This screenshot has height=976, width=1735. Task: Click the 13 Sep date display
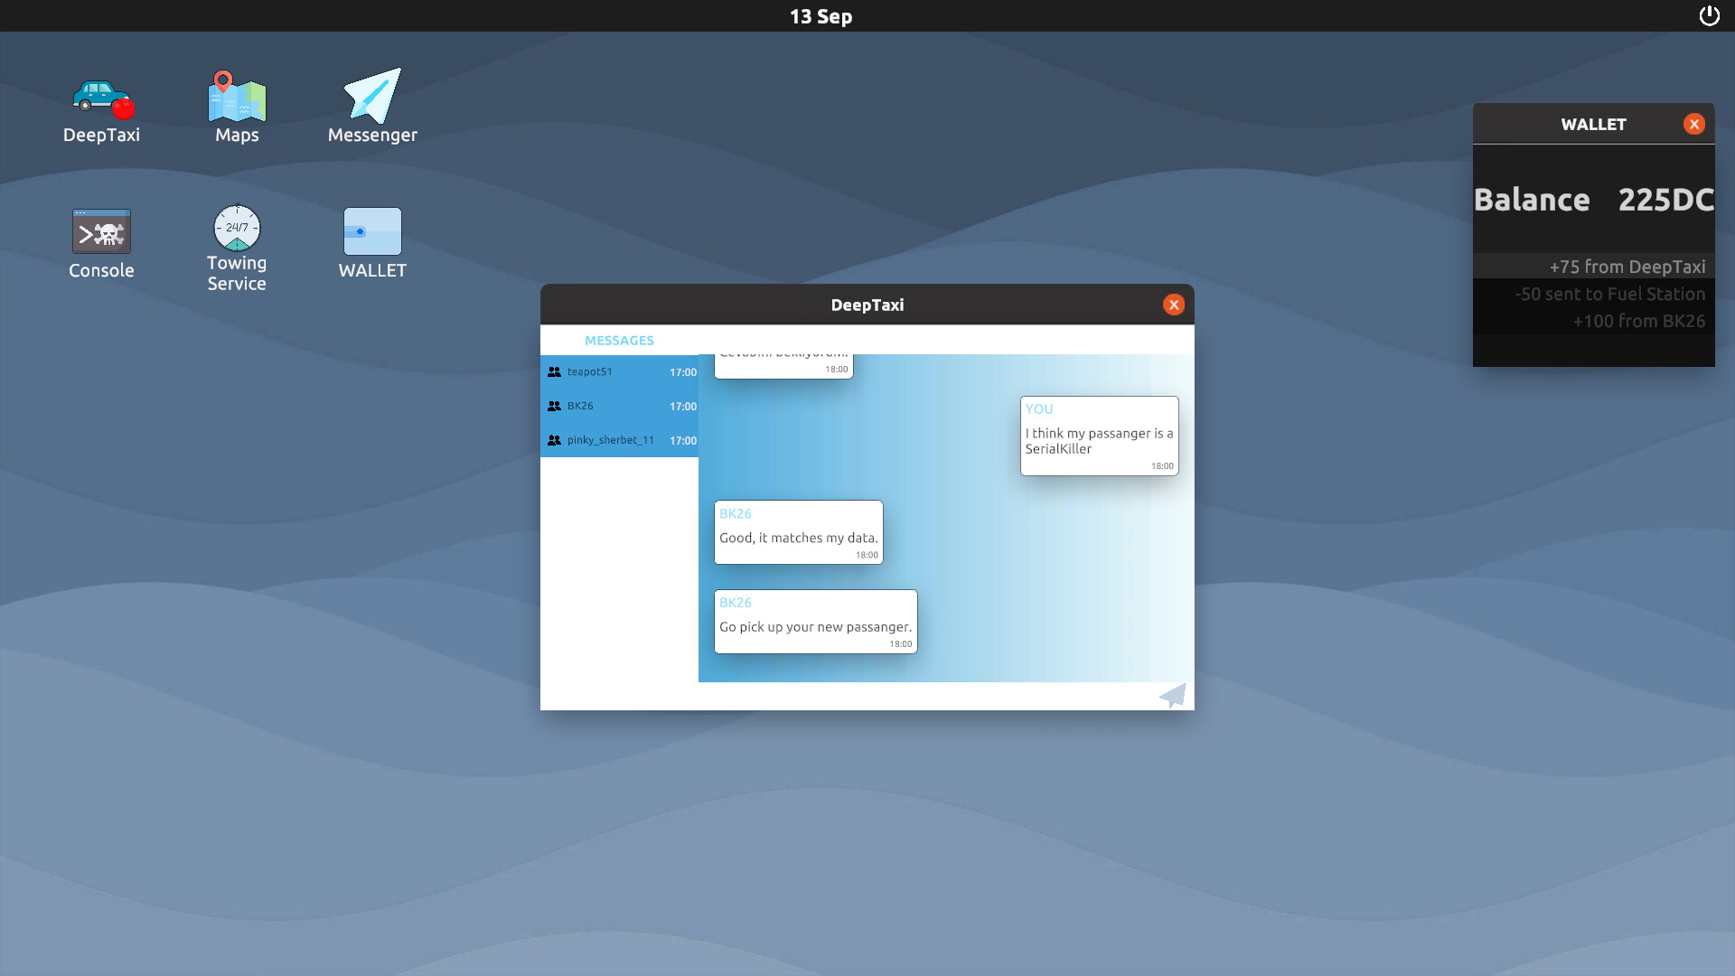pos(820,15)
